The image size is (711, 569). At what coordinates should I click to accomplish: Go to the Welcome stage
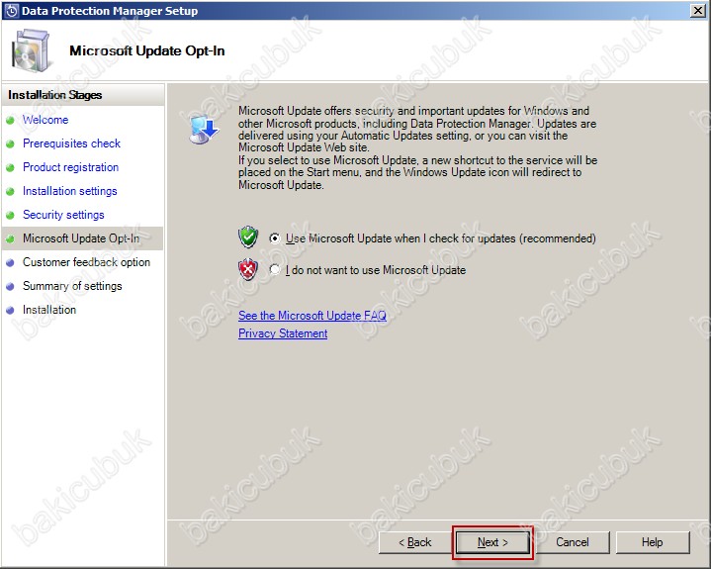pos(45,120)
